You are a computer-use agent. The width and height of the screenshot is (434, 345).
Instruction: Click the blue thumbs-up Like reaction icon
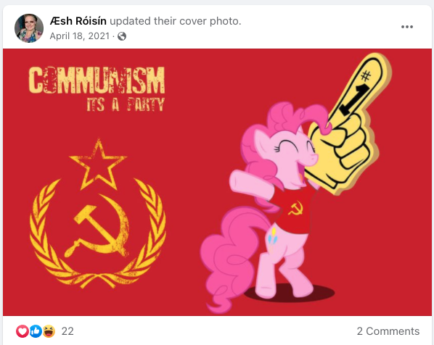pos(36,331)
